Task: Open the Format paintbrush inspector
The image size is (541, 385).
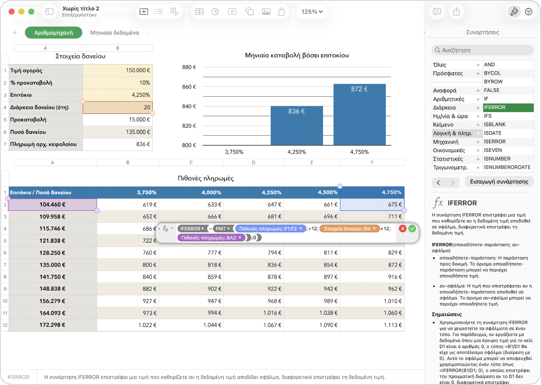Action: point(514,12)
